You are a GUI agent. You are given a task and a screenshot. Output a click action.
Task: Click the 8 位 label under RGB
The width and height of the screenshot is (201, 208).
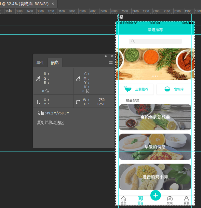46,91
